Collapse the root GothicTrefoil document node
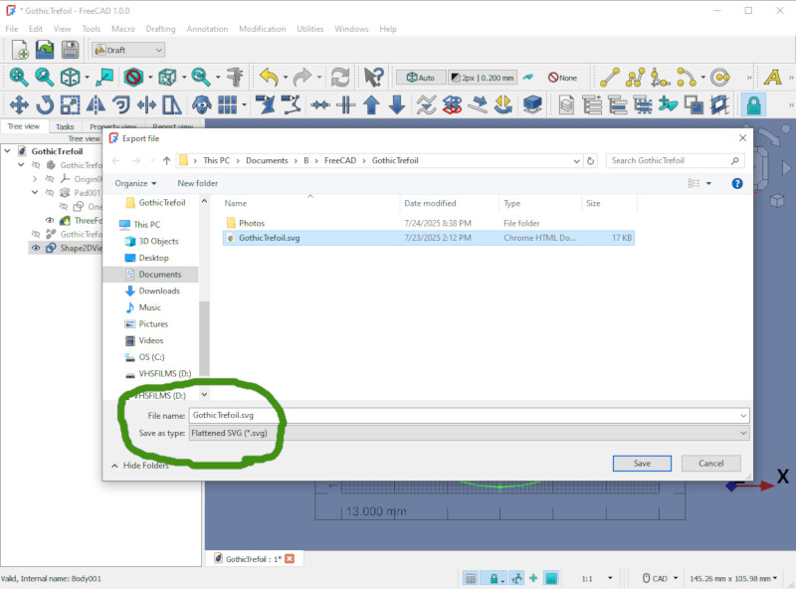The height and width of the screenshot is (589, 796). pos(8,151)
